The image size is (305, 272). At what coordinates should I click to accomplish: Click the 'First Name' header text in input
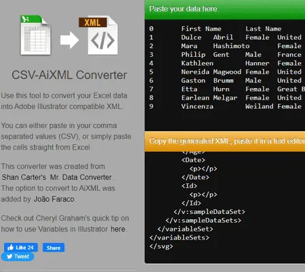(x=201, y=28)
